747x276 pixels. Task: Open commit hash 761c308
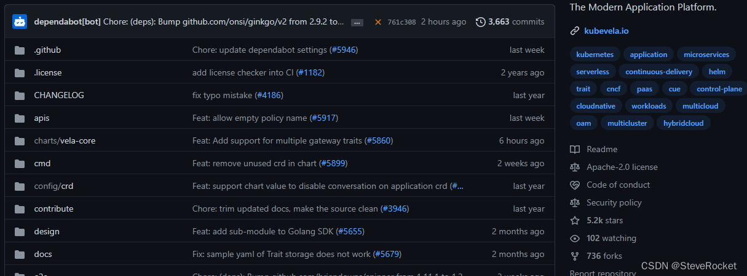click(401, 22)
